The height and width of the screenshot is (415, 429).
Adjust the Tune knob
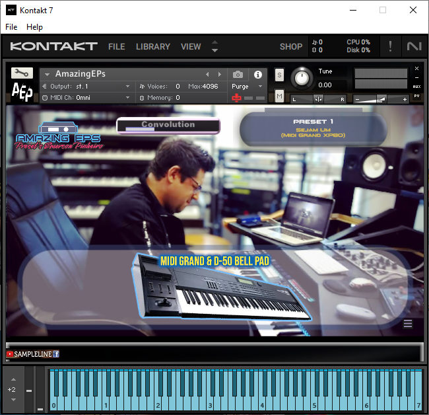302,78
